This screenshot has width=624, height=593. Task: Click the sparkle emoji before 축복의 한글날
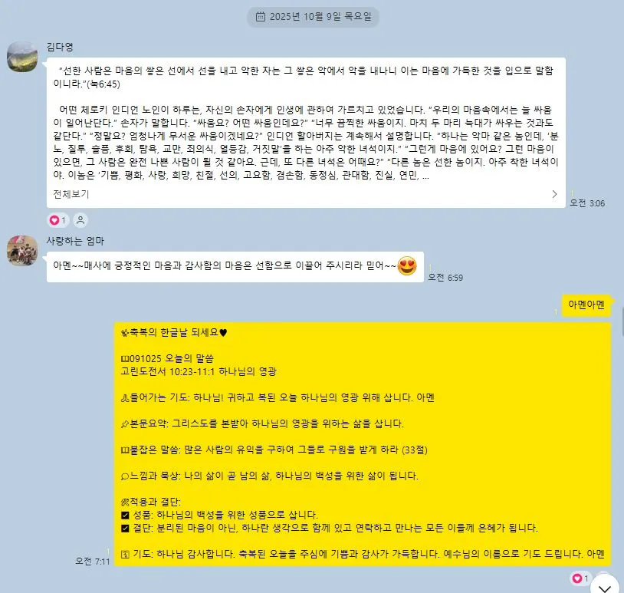pos(124,332)
